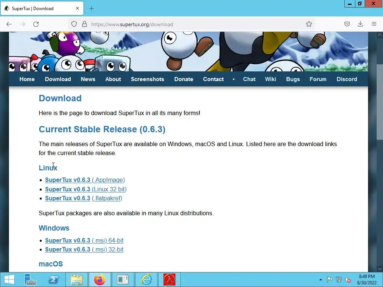Viewport: 383px width, 287px height.
Task: Bookmark this page with the star
Action: (309, 24)
